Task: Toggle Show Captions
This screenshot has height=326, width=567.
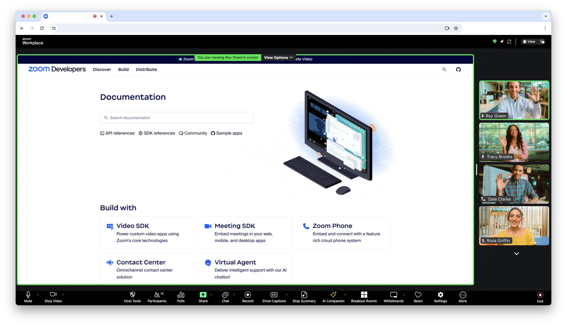Action: tap(274, 295)
